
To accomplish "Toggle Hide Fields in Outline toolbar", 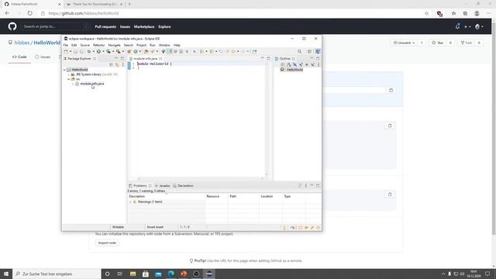I will pos(294,64).
